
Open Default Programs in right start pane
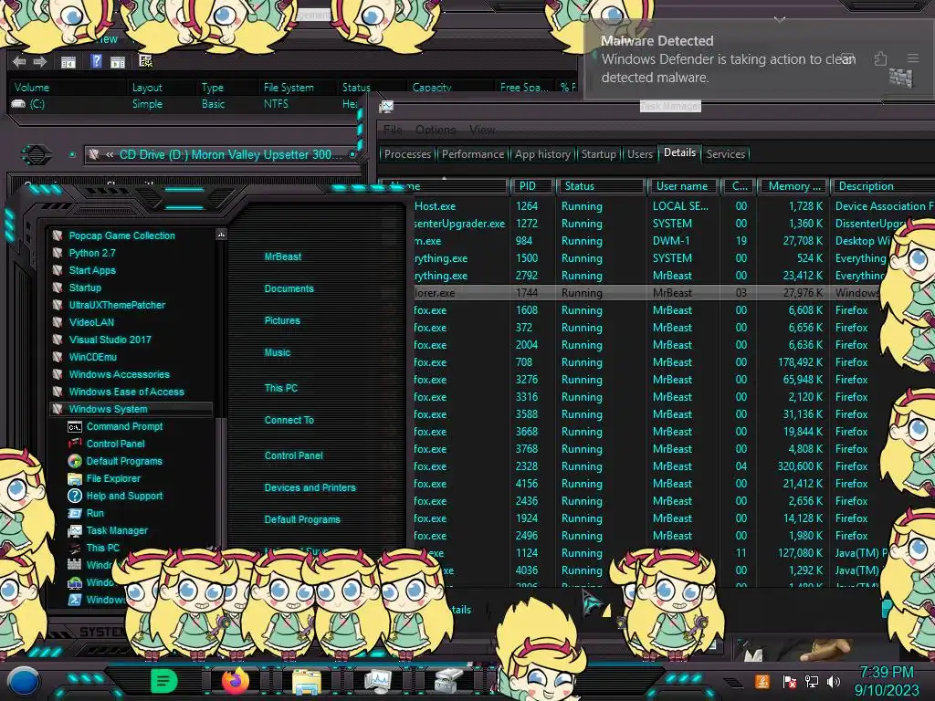301,519
